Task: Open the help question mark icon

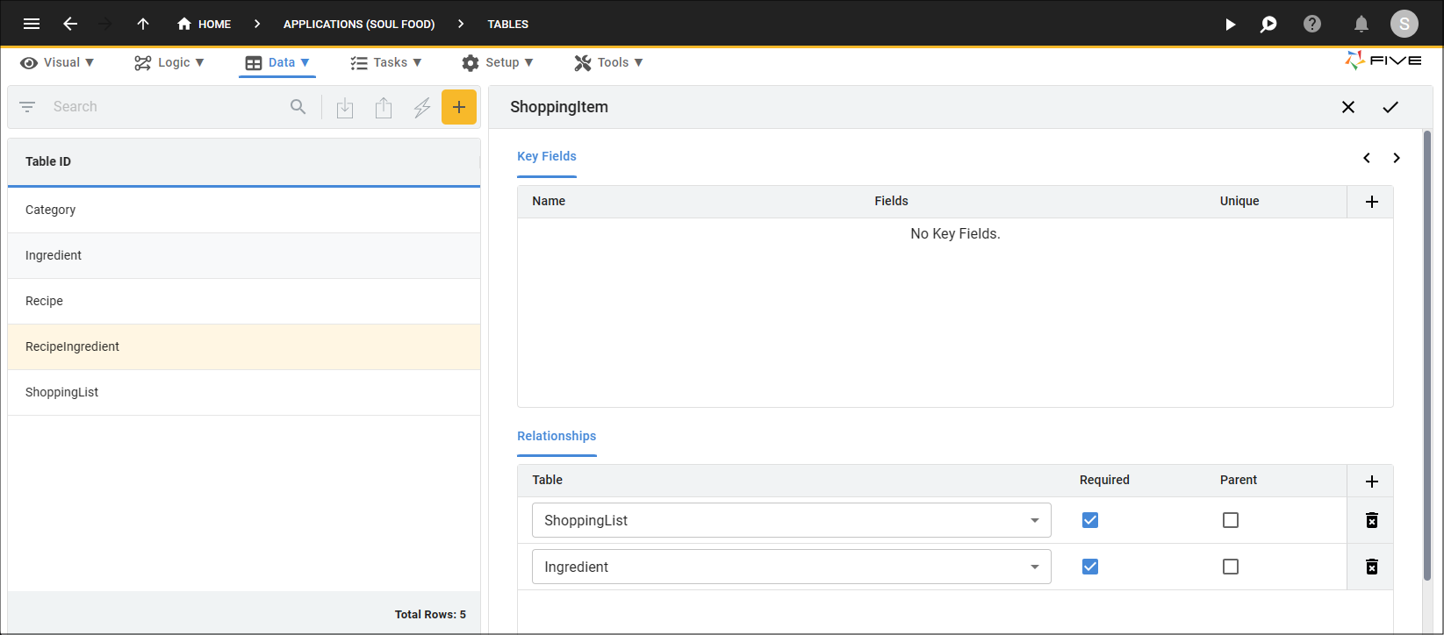Action: pos(1312,25)
